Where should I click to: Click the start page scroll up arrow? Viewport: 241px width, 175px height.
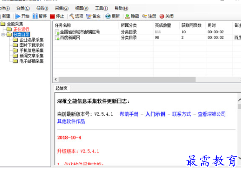click(239, 100)
